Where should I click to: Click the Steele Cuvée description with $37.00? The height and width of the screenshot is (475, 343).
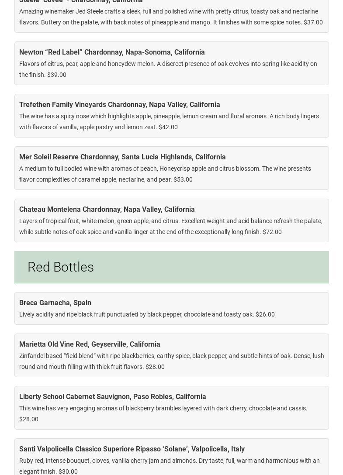pos(171,17)
